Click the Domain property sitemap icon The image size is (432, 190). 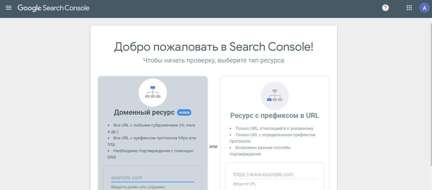[153, 92]
